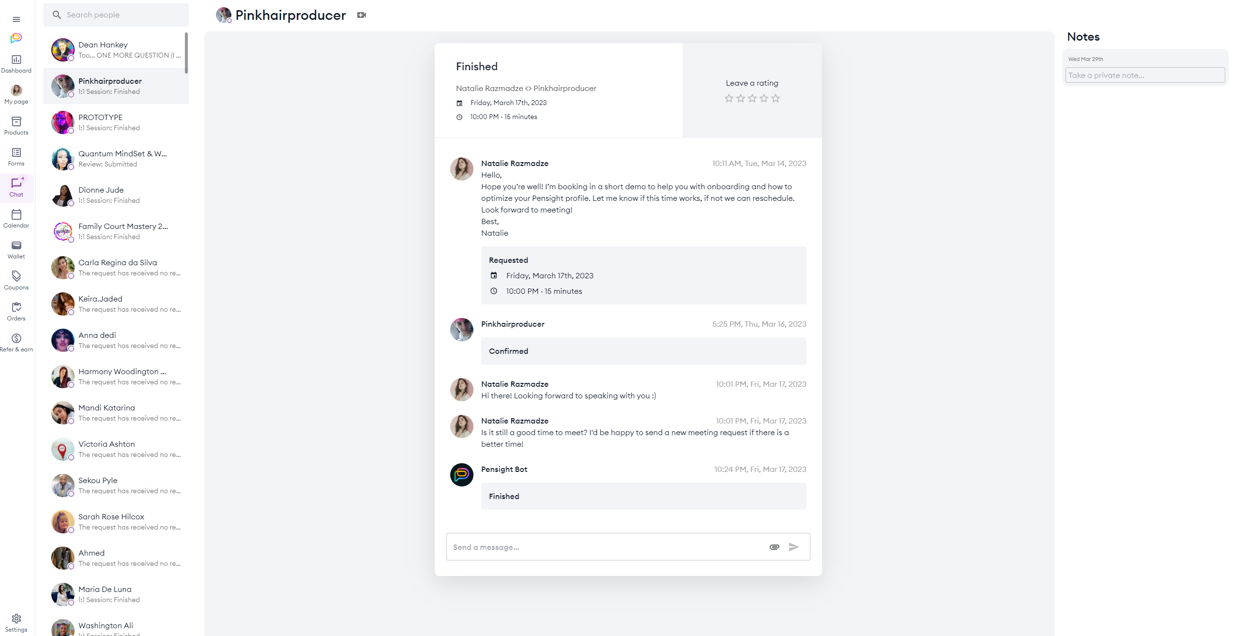Start video call with Pinkhairproducer
This screenshot has width=1233, height=636.
362,15
